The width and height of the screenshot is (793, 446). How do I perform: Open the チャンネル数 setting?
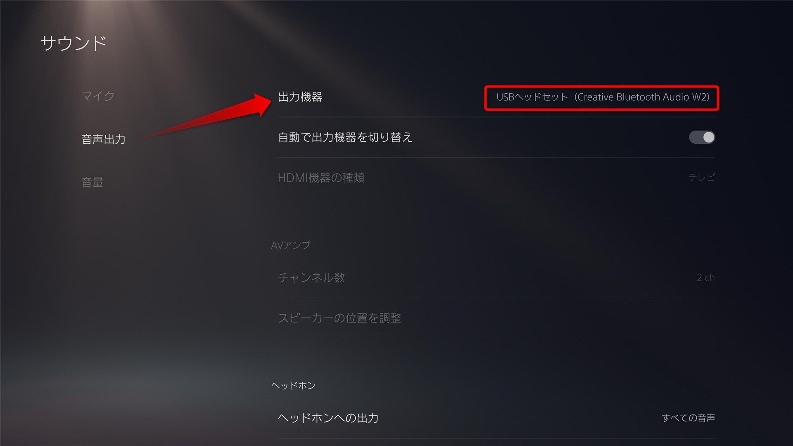(496, 278)
